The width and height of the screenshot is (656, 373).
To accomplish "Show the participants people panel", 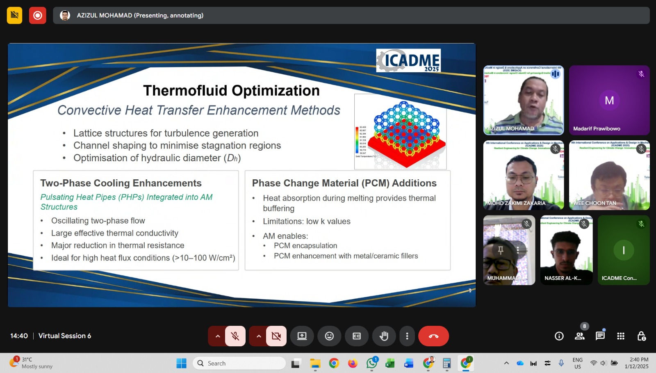I will coord(579,336).
